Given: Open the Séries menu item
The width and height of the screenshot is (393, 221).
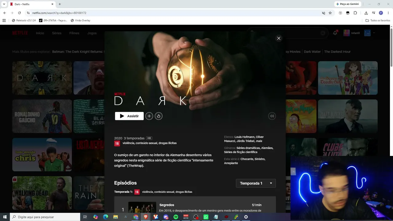Looking at the screenshot, I should [x=57, y=33].
